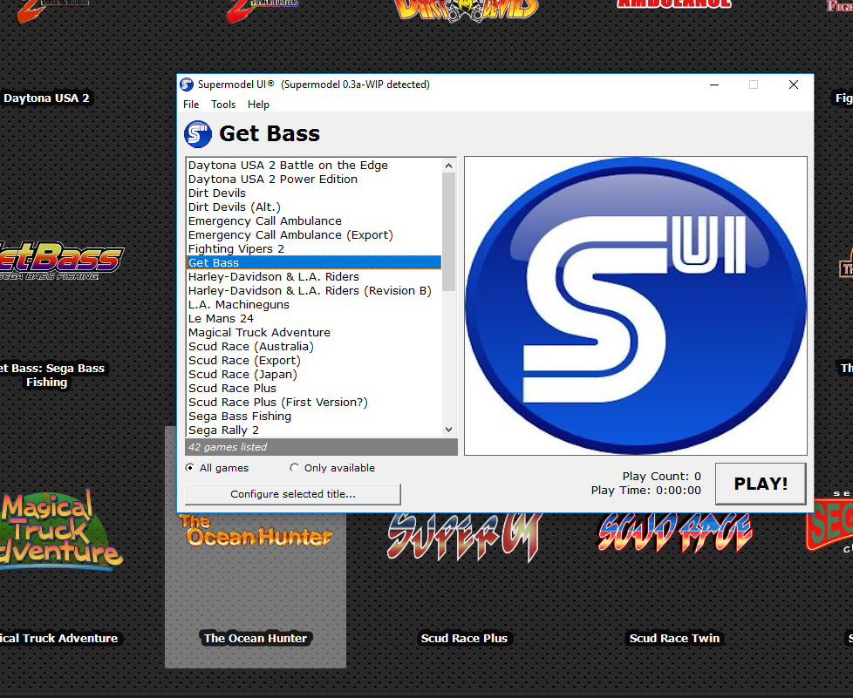Select Scud Race Plus (First Version?) entry
This screenshot has height=698, width=853.
[x=314, y=403]
